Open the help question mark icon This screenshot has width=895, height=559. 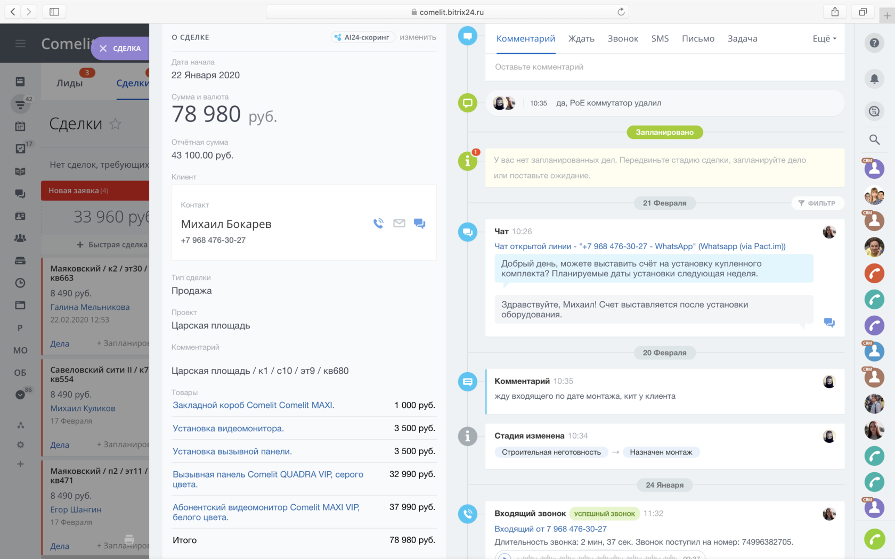tap(874, 43)
